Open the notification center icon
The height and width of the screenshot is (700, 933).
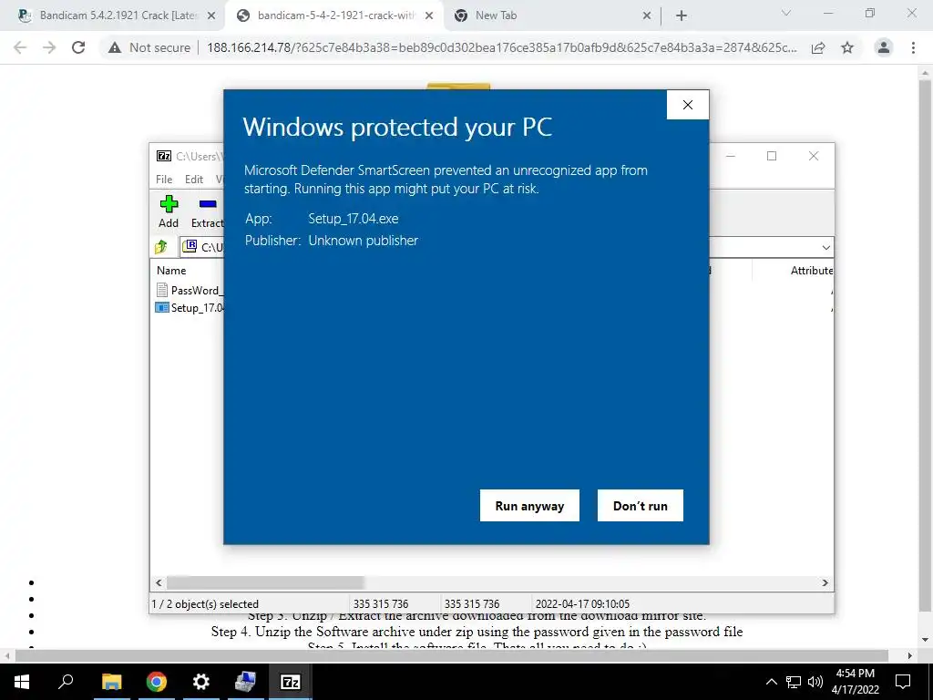click(903, 682)
